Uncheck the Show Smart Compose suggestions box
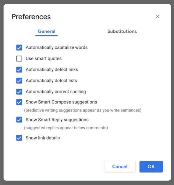This screenshot has height=185, width=174. pos(19,102)
